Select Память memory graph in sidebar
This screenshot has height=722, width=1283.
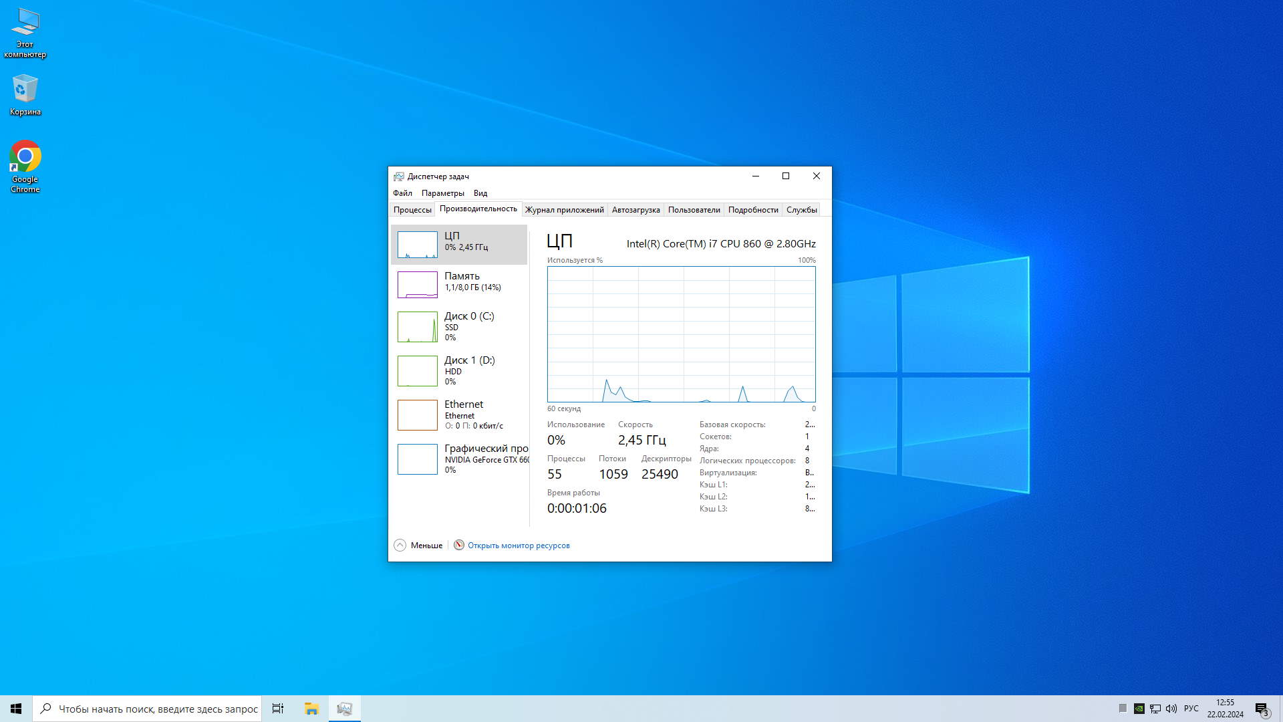pyautogui.click(x=418, y=285)
